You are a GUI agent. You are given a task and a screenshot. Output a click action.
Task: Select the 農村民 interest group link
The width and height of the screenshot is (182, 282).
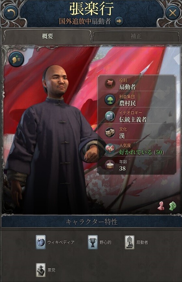[x=128, y=103]
